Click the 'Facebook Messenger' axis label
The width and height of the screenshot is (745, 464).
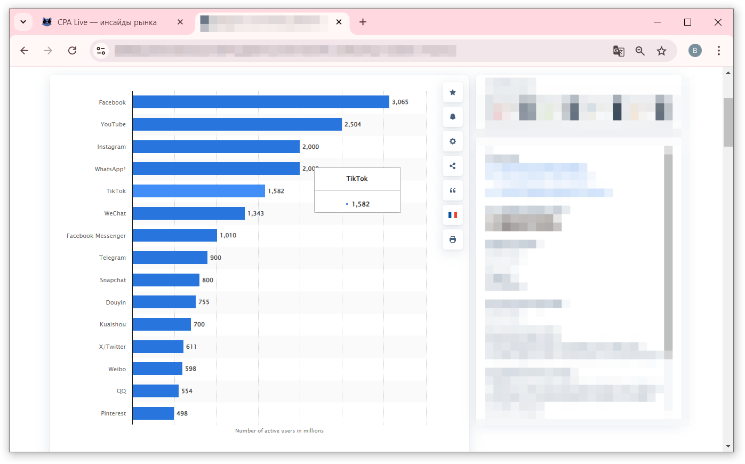point(97,236)
